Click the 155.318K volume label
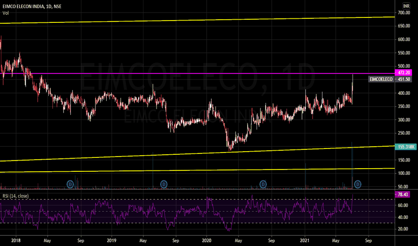The image size is (418, 246). click(x=405, y=147)
